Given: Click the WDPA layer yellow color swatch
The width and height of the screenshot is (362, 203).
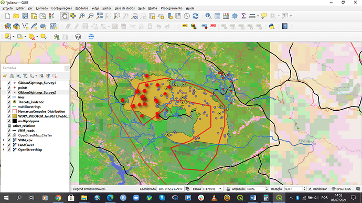Looking at the screenshot, I should pyautogui.click(x=15, y=116).
